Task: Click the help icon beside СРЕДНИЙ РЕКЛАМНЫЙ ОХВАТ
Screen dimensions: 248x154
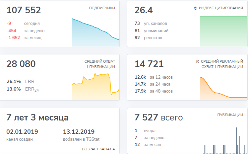Action: (198, 61)
